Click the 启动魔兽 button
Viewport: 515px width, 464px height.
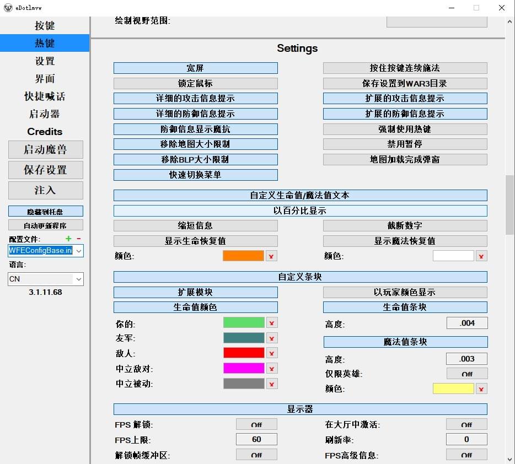[44, 149]
